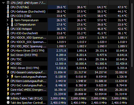
Task: Click lightning icon for SoC-Strom (SVI3 TFN)
Action: coord(8,55)
